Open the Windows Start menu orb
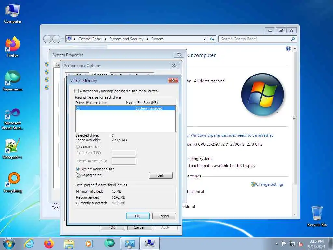 pyautogui.click(x=9, y=243)
